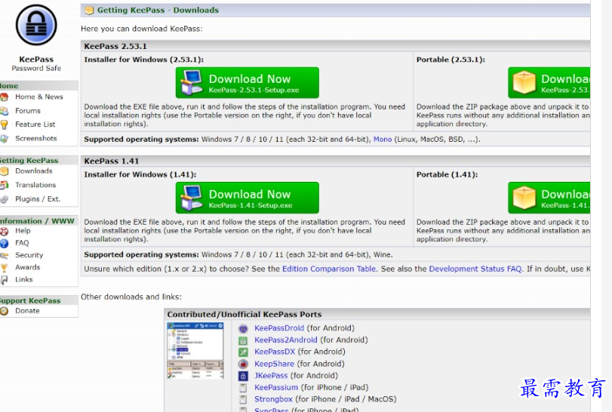Click the KeePass 2.53.1 section heading
612x412 pixels.
point(115,46)
